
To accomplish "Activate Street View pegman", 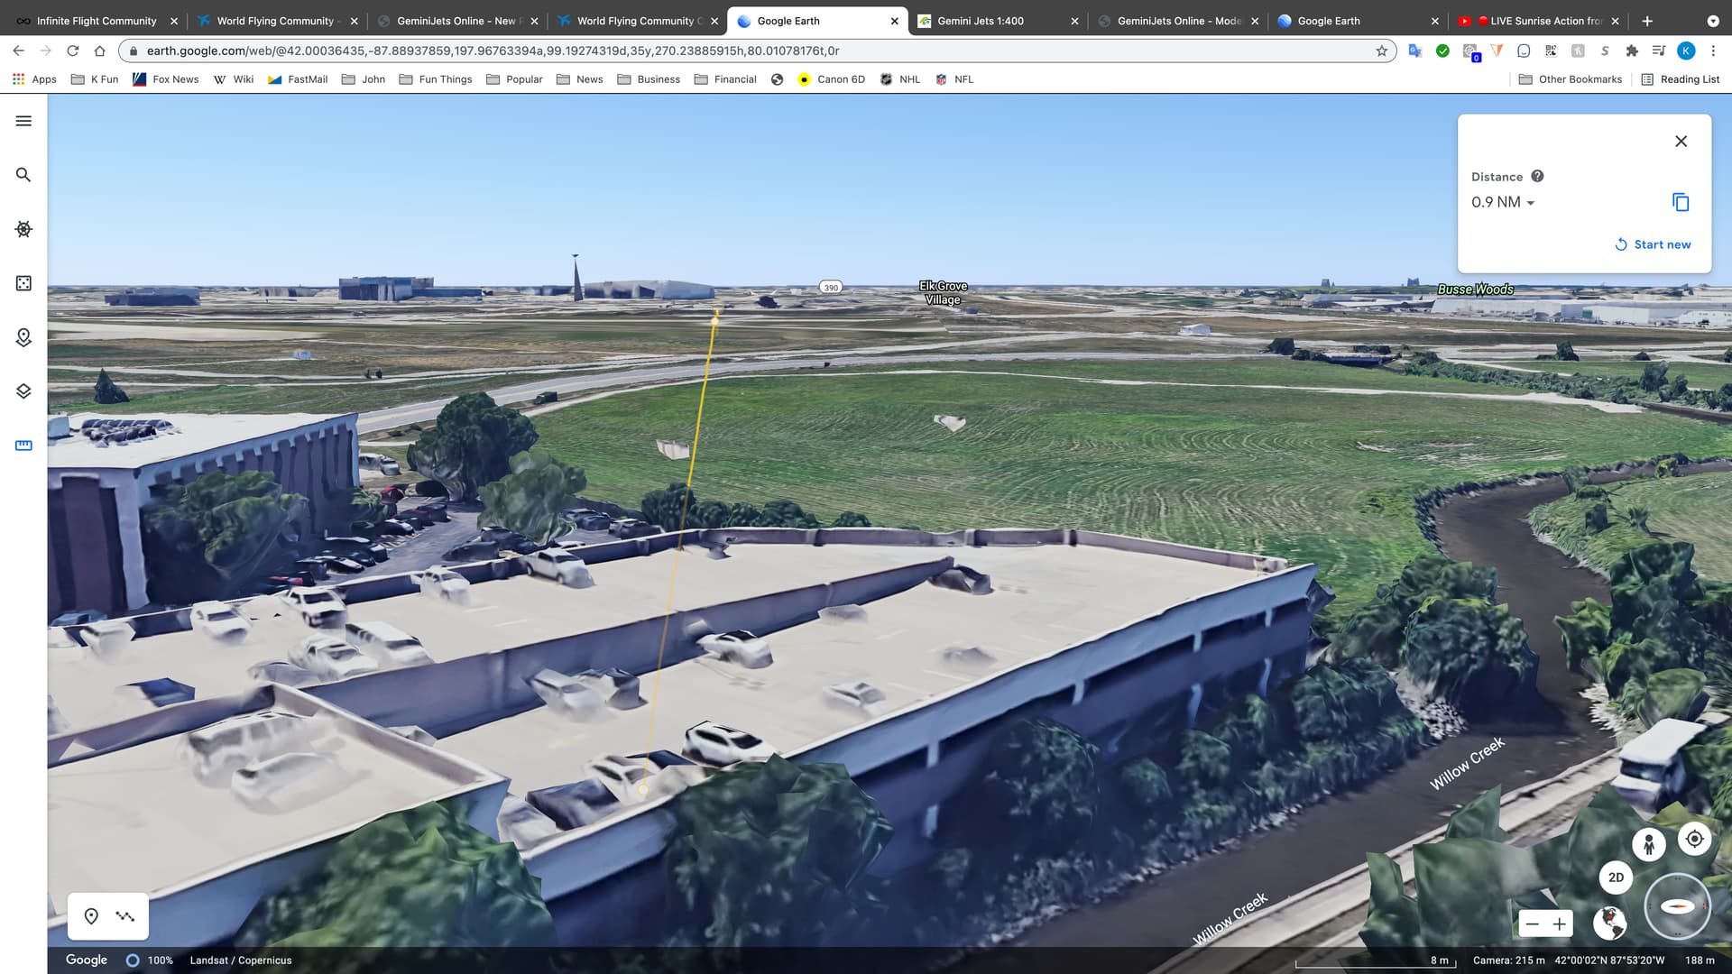I will (1649, 844).
